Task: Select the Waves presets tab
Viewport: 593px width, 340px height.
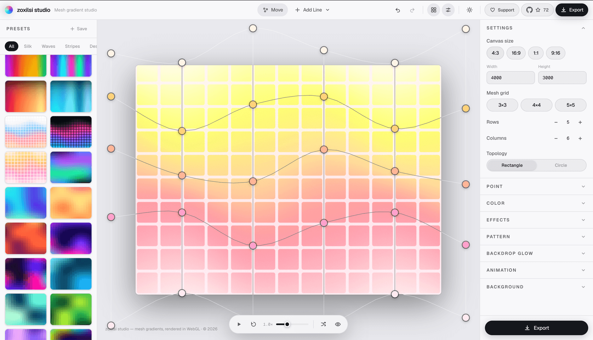Action: point(48,46)
